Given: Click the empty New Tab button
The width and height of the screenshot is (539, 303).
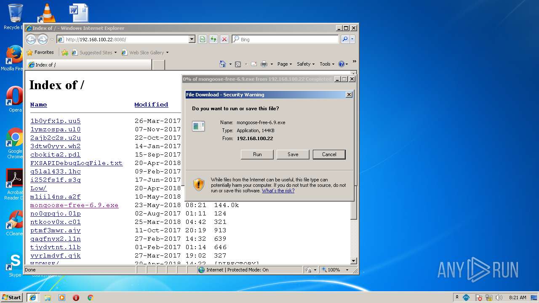Looking at the screenshot, I should coord(158,65).
